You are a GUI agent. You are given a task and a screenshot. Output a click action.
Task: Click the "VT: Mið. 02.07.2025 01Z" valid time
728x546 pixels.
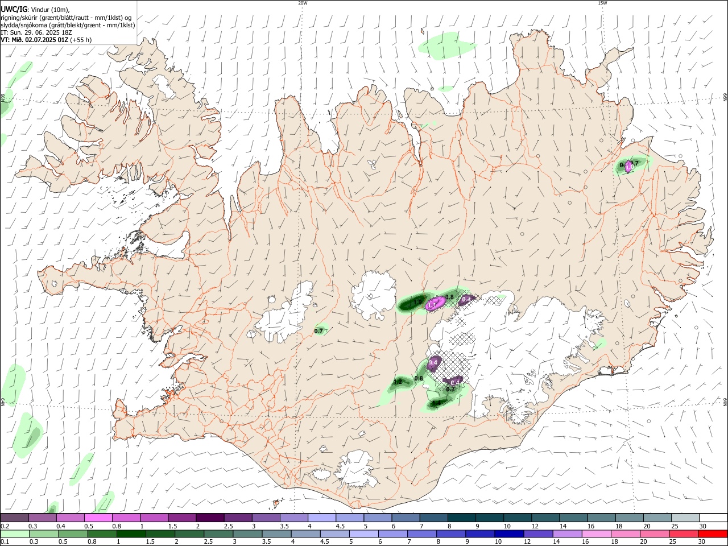point(35,40)
